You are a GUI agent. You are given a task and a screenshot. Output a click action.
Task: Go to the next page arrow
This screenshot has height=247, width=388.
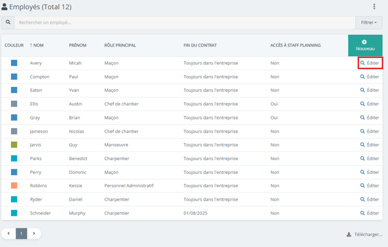pyautogui.click(x=34, y=234)
